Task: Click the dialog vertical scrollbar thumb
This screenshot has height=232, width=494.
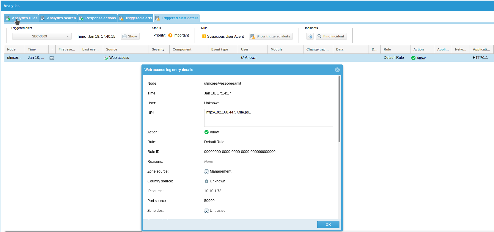Action: [x=339, y=109]
